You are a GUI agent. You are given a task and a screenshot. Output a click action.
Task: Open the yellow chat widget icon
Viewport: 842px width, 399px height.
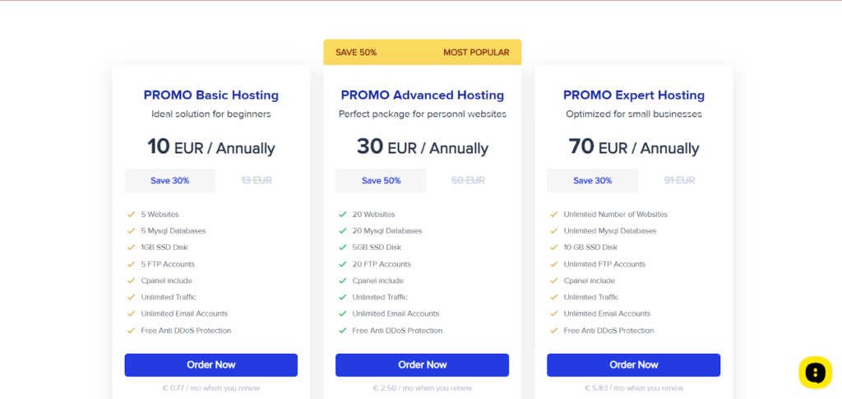815,372
